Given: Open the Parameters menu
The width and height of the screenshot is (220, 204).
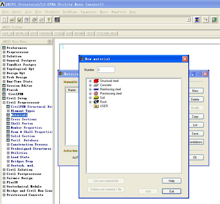Looking at the screenshot, I should pyautogui.click(x=89, y=12).
